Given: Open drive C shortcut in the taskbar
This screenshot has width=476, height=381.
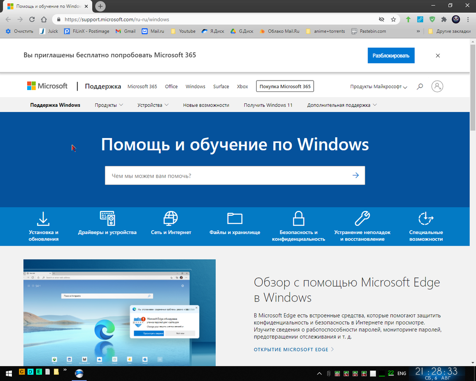Looking at the screenshot, I should click(21, 371).
